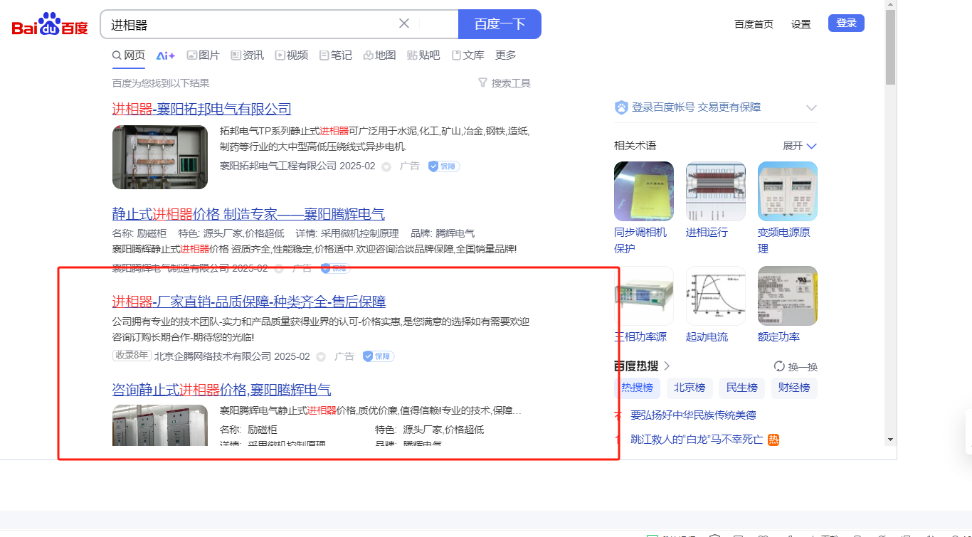Click the 咨询静止式进相器价格 result thumbnail
972x537 pixels.
(160, 425)
